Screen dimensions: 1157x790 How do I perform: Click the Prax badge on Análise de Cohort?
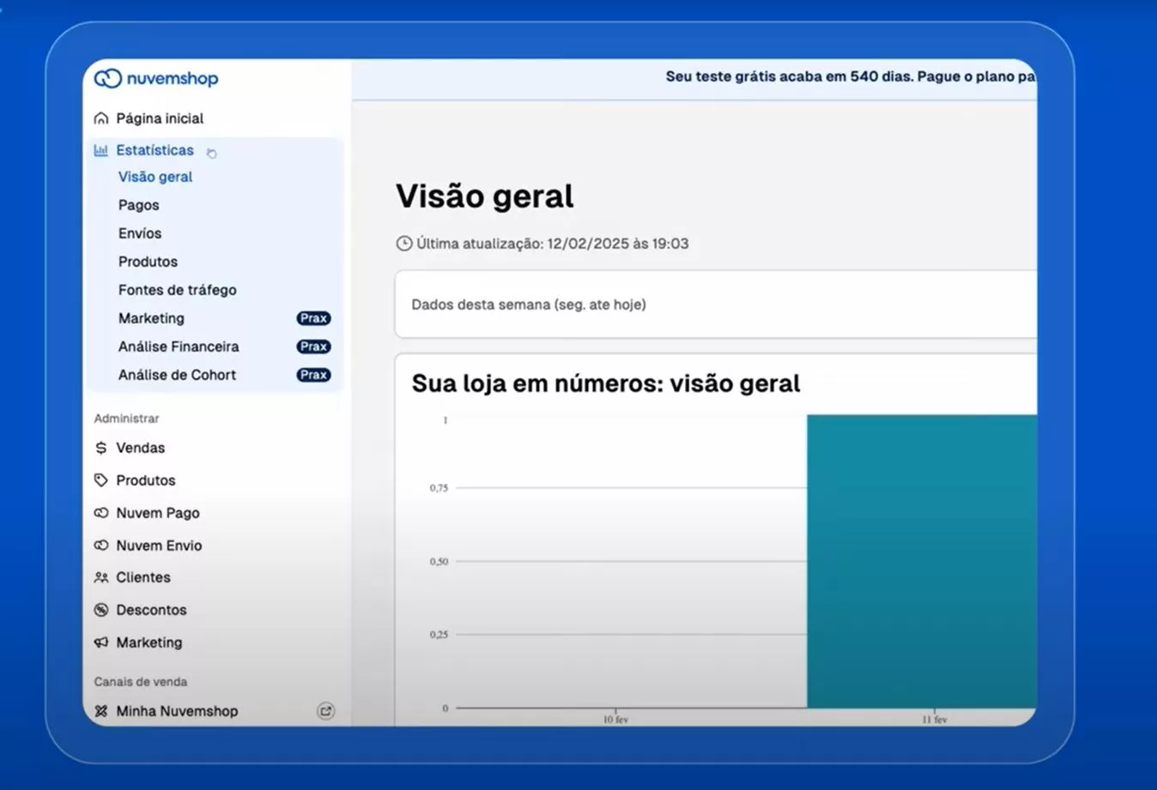[313, 374]
